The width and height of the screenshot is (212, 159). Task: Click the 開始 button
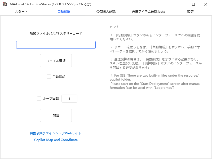click(56, 115)
